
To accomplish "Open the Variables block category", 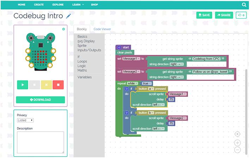I will (85, 77).
